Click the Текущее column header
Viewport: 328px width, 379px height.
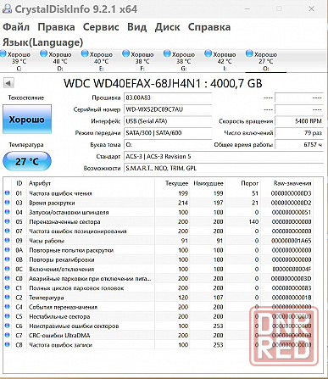(x=172, y=183)
